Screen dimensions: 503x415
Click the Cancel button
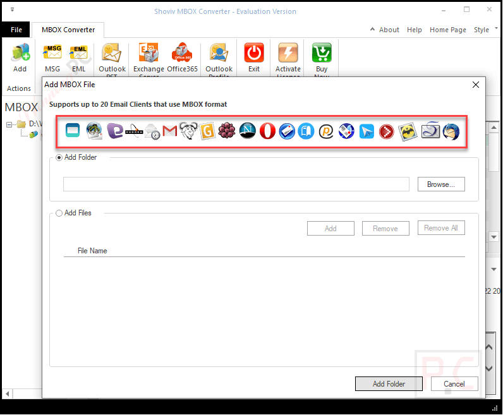(454, 384)
